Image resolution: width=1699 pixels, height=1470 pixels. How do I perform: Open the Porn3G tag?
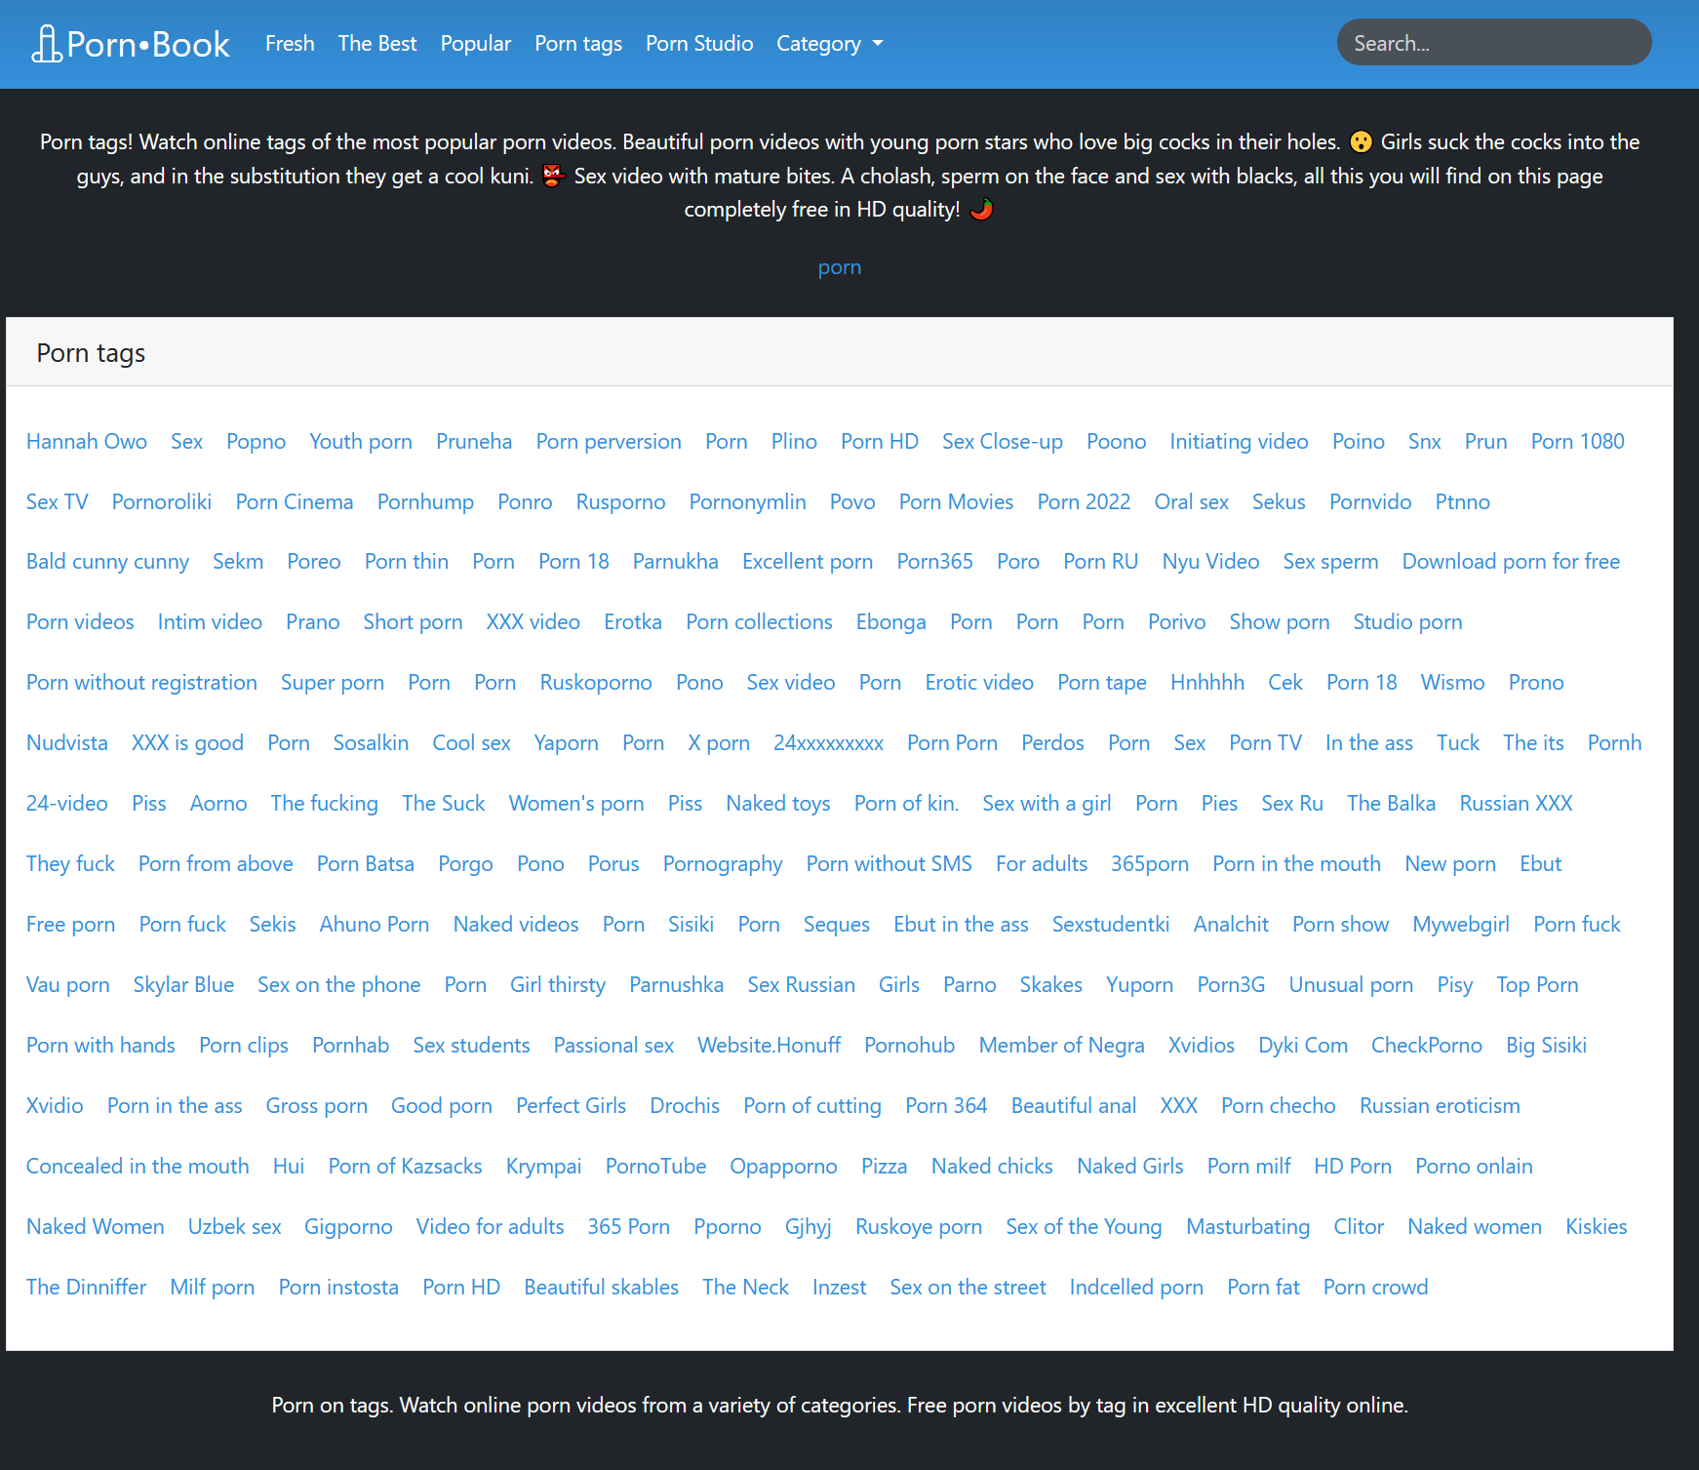click(x=1231, y=985)
